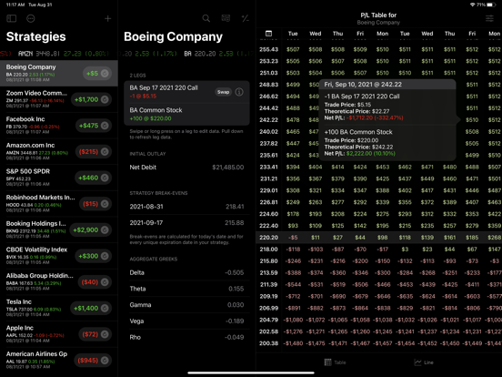
Task: Click the Delta -0.505 row
Action: point(186,273)
